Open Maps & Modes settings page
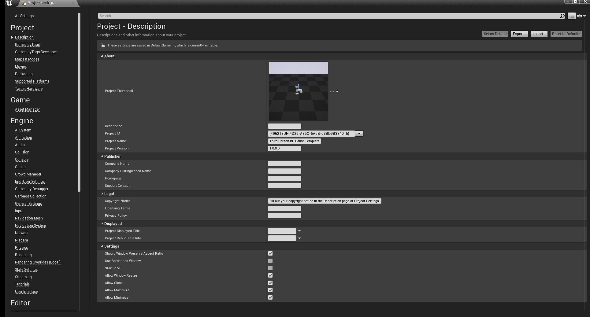This screenshot has height=317, width=590. pyautogui.click(x=27, y=59)
